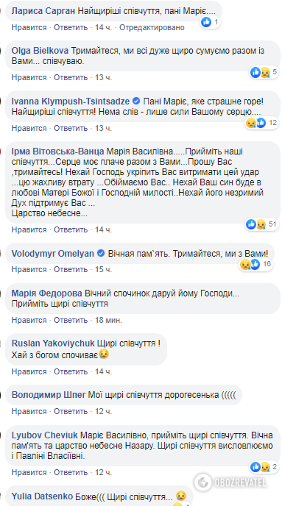The height and width of the screenshot is (506, 282).
Task: Click verified badge beside Volodymyr Omelyan
Action: 101,253
